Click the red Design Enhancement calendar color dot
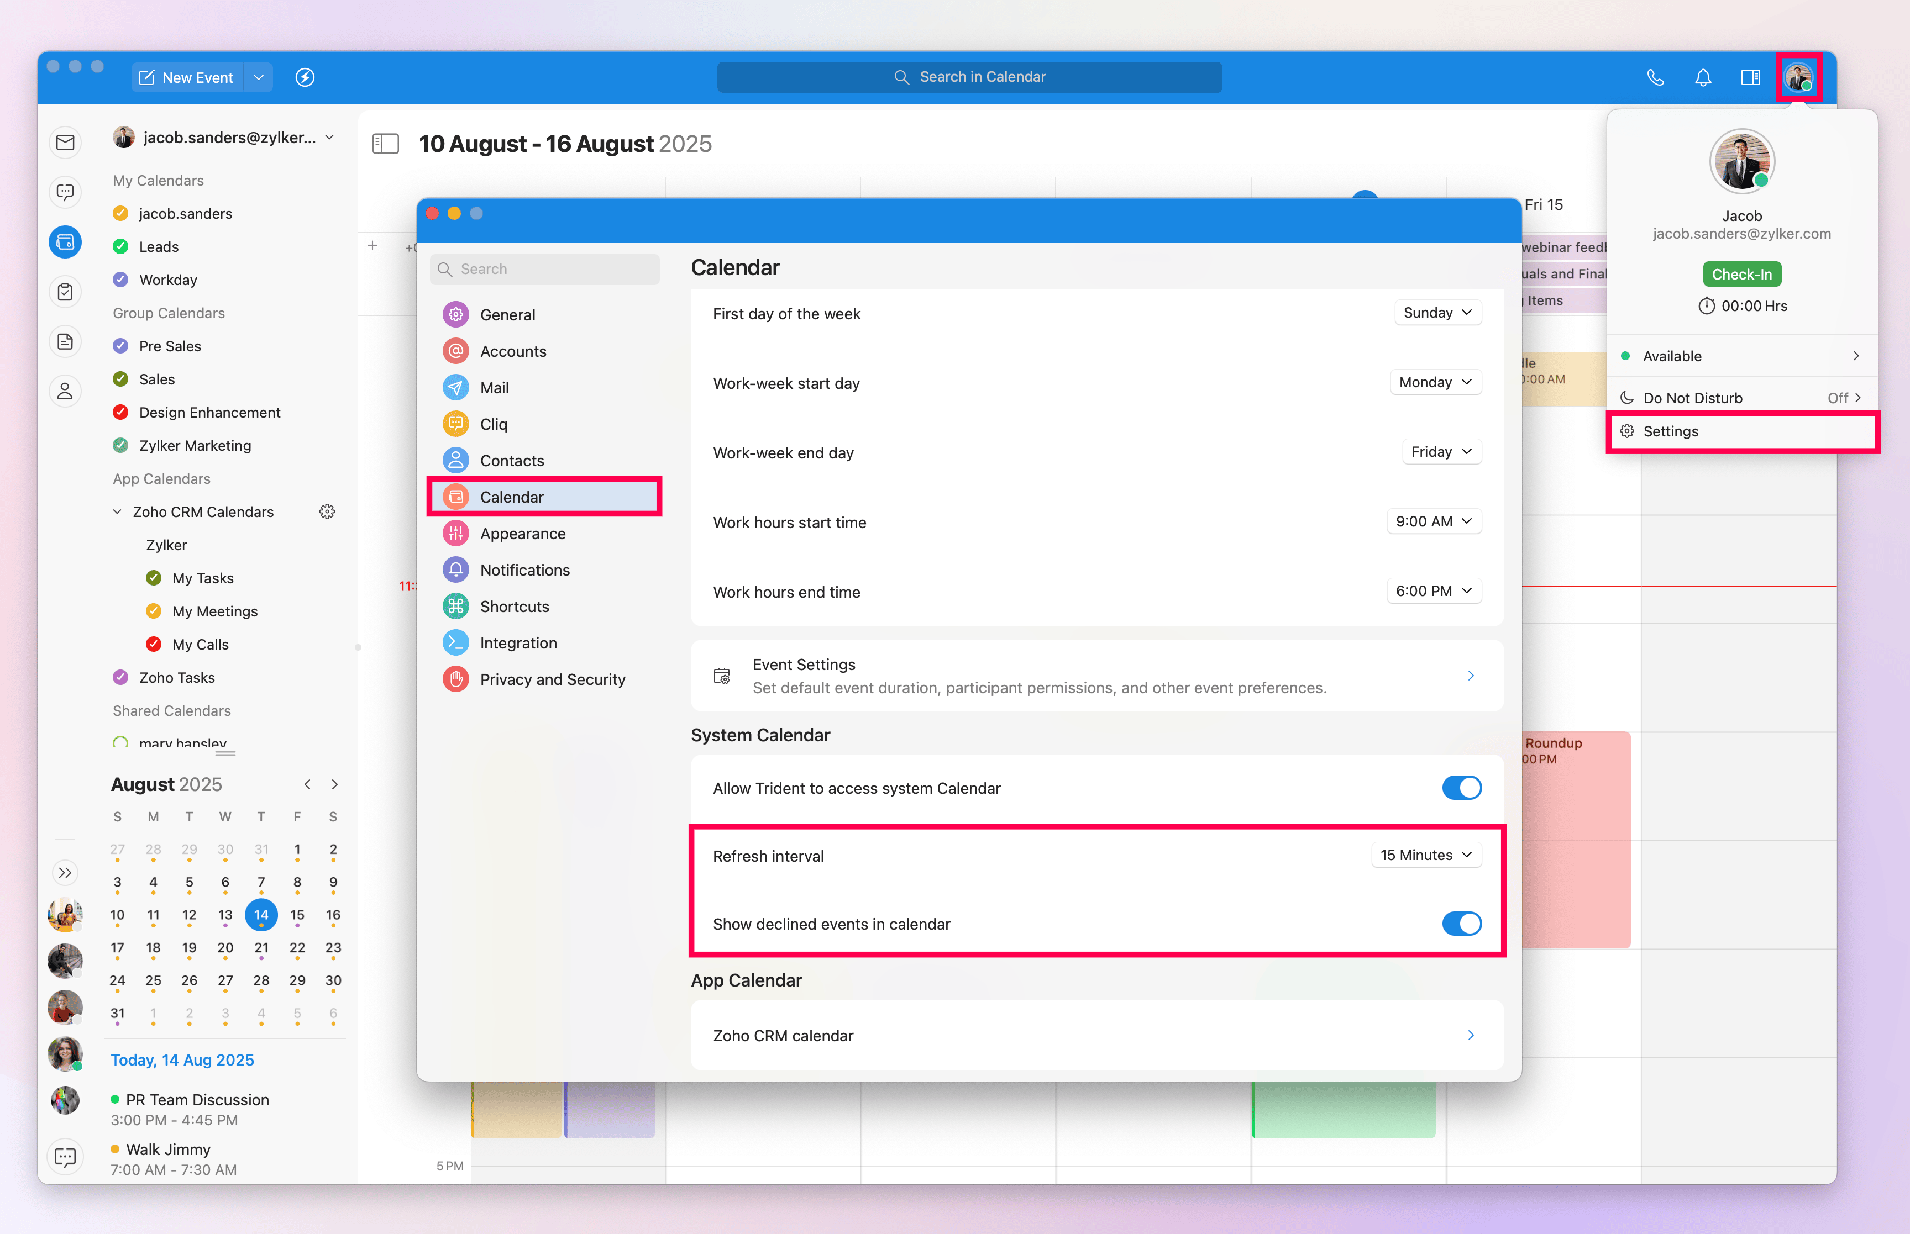Image resolution: width=1910 pixels, height=1234 pixels. point(120,412)
